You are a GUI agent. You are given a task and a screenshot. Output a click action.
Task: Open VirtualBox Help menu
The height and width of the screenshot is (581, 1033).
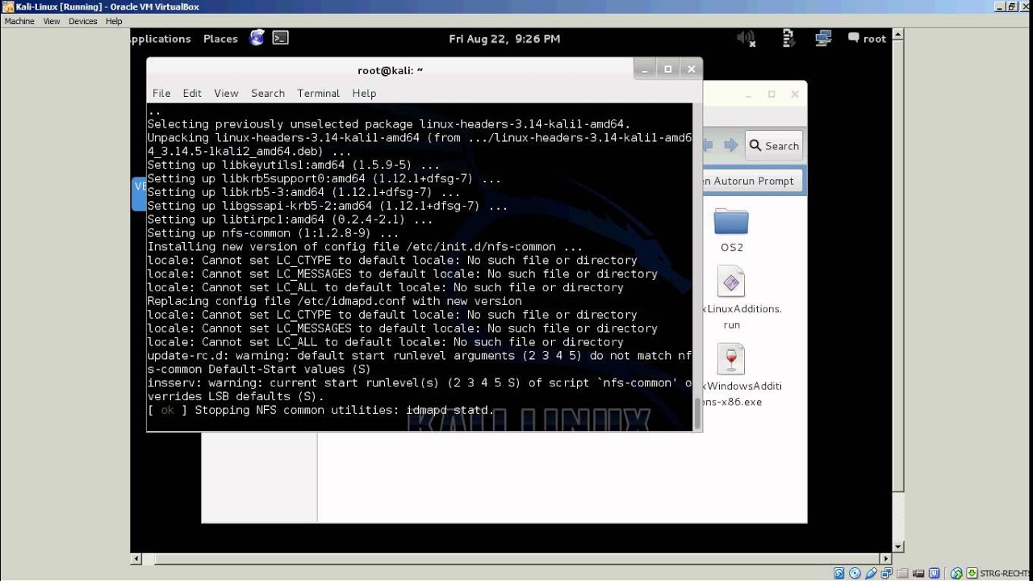(x=114, y=21)
